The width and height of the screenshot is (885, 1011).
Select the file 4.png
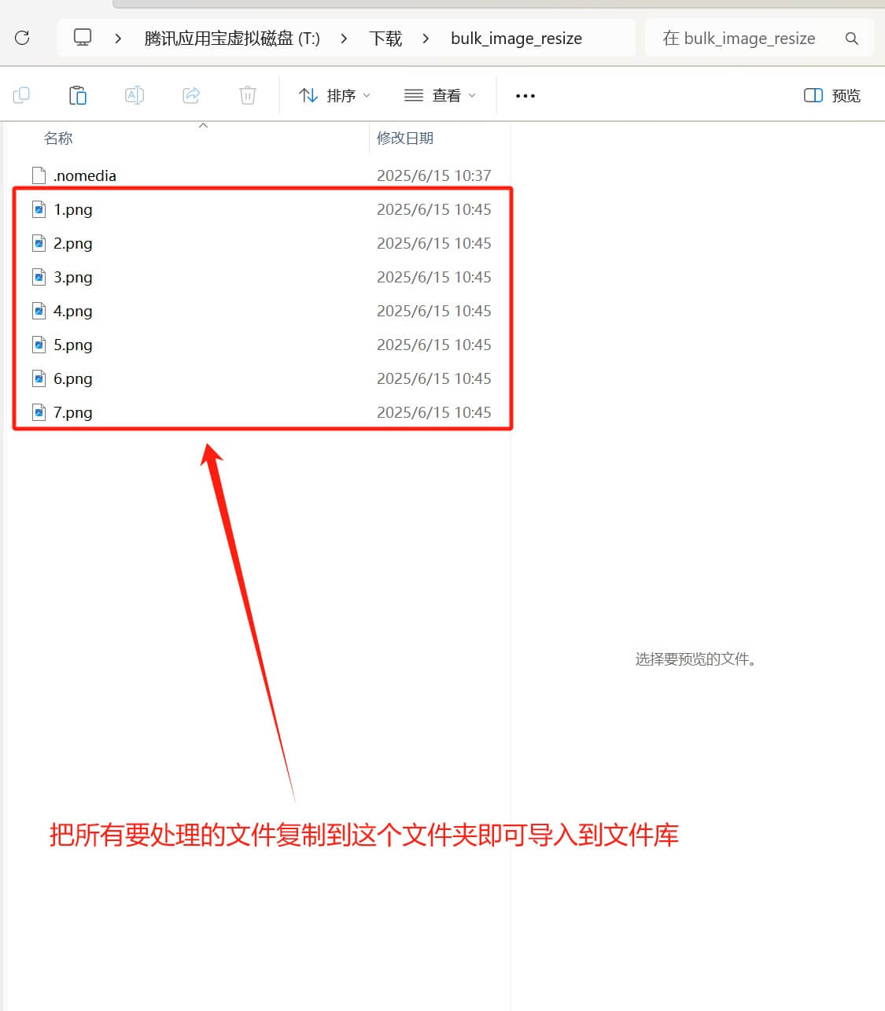tap(73, 312)
